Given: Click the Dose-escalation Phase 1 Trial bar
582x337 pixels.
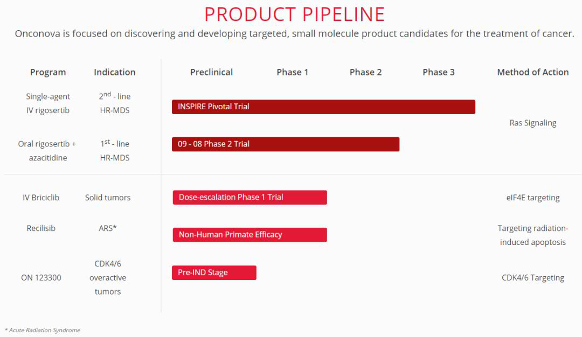Looking at the screenshot, I should [x=250, y=197].
